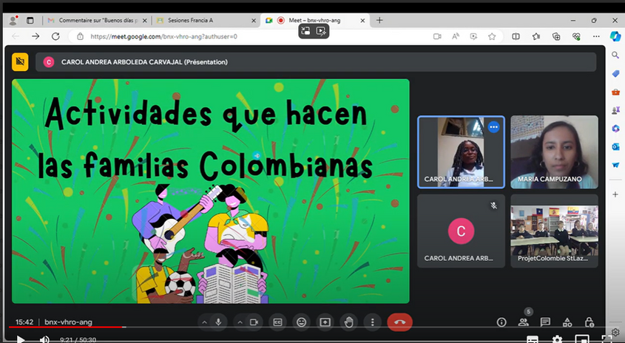Open the in-call chat panel
The image size is (625, 343).
pos(545,322)
